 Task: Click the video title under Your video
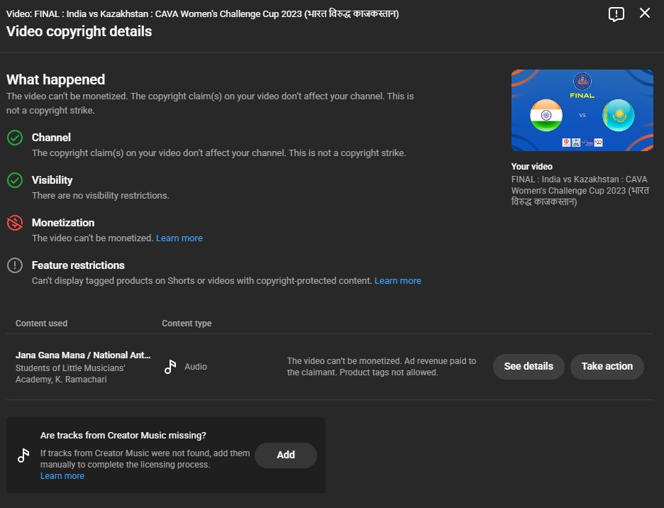pyautogui.click(x=580, y=191)
